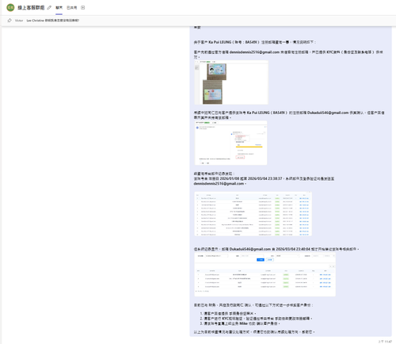The height and width of the screenshot is (344, 396).
Task: Click the dennisdennis2516@gmail.com in the KYC paragraph
Action: [254, 52]
